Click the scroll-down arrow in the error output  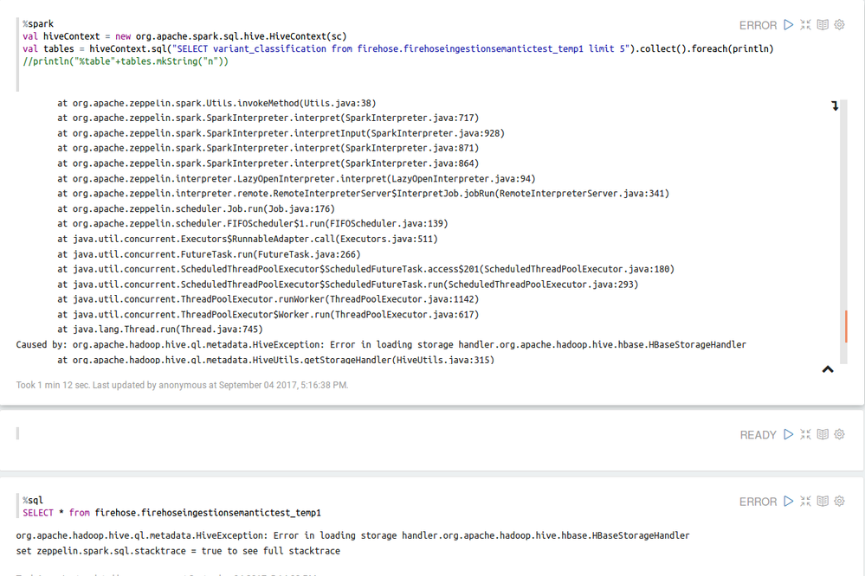pos(834,105)
